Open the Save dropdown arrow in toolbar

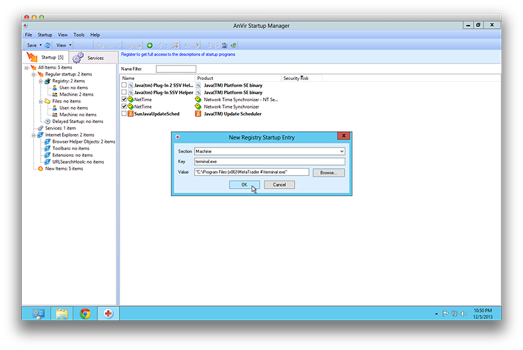click(x=41, y=45)
